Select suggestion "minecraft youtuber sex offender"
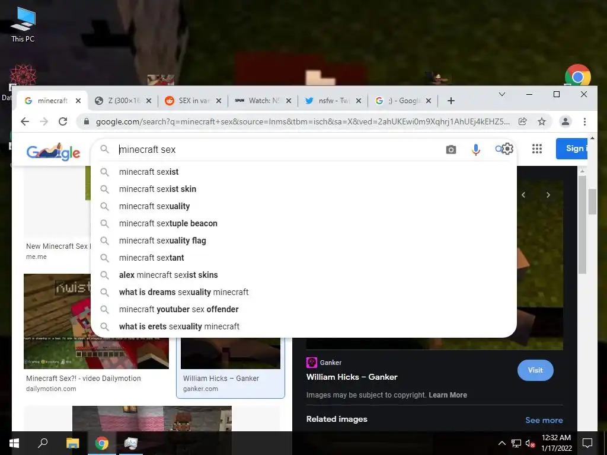 pos(303,309)
